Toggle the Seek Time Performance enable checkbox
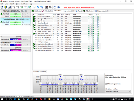134x101 pixels. (x=98, y=29)
